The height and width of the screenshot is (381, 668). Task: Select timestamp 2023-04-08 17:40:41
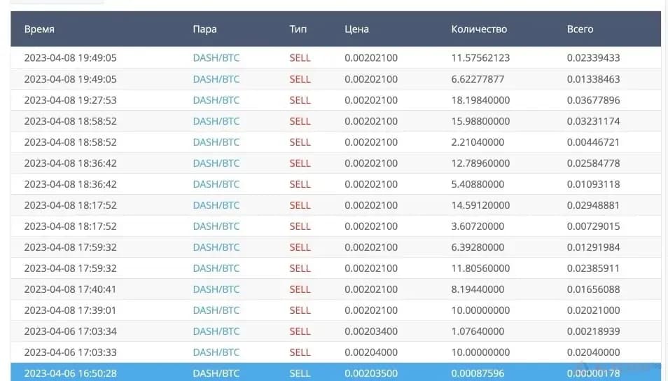(70, 289)
